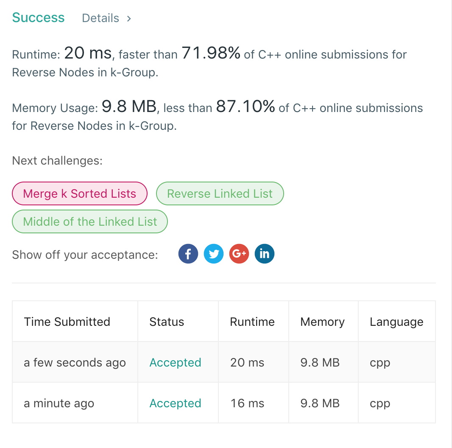The width and height of the screenshot is (452, 448).
Task: Expand the Details chevron arrow
Action: point(129,18)
